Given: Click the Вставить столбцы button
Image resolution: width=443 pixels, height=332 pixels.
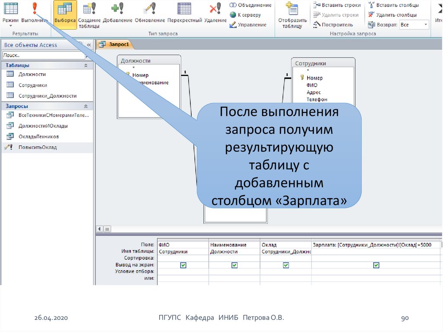Looking at the screenshot, I should click(397, 5).
